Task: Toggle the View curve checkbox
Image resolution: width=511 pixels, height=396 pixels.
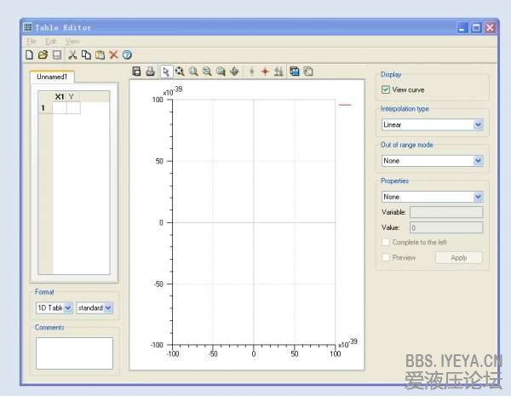Action: click(386, 89)
